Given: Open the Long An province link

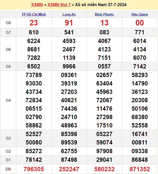Looking at the screenshot, I should 69,14.
